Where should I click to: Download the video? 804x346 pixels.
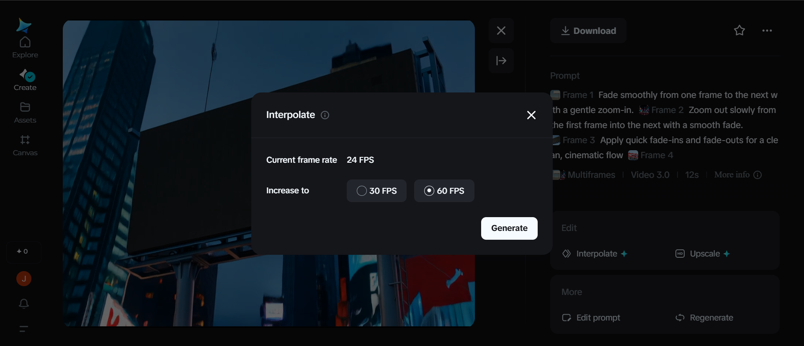tap(588, 31)
